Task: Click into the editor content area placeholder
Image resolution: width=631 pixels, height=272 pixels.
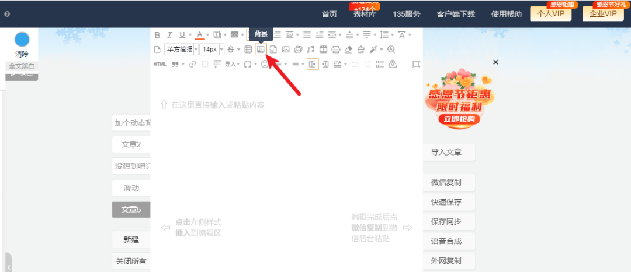Action: [218, 105]
